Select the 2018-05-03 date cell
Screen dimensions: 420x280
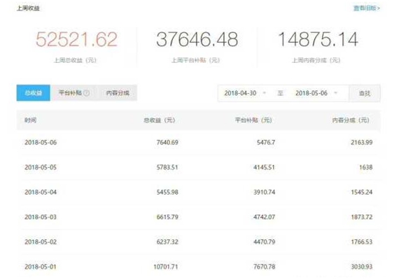41,217
